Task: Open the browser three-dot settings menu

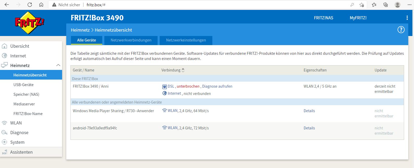Action: 409,5
